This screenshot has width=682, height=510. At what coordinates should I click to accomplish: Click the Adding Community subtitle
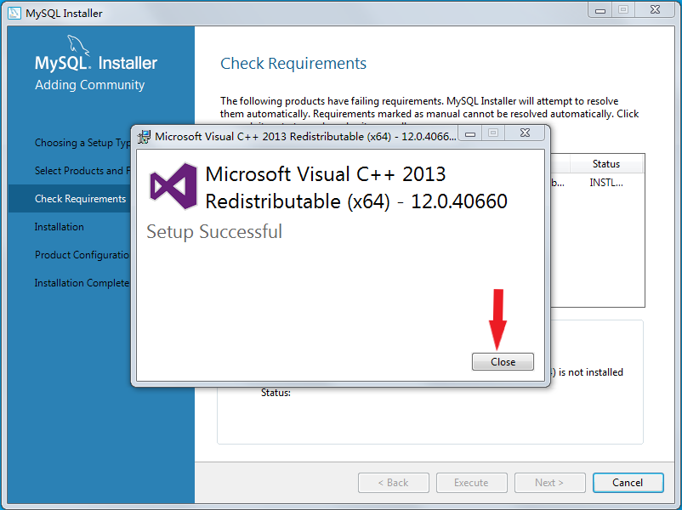[89, 85]
